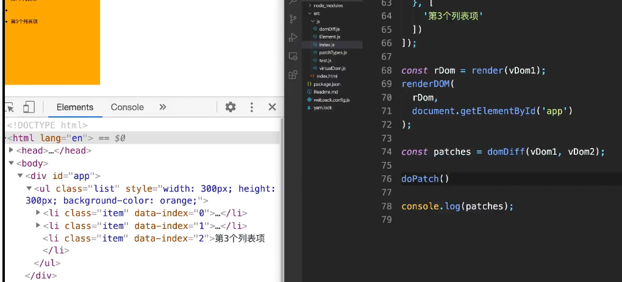
Task: Collapse the ul class list node
Action: [x=29, y=188]
